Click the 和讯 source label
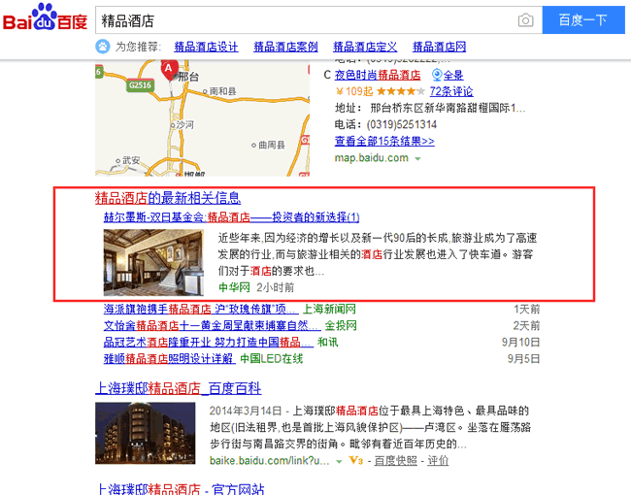The width and height of the screenshot is (631, 495). [x=327, y=342]
